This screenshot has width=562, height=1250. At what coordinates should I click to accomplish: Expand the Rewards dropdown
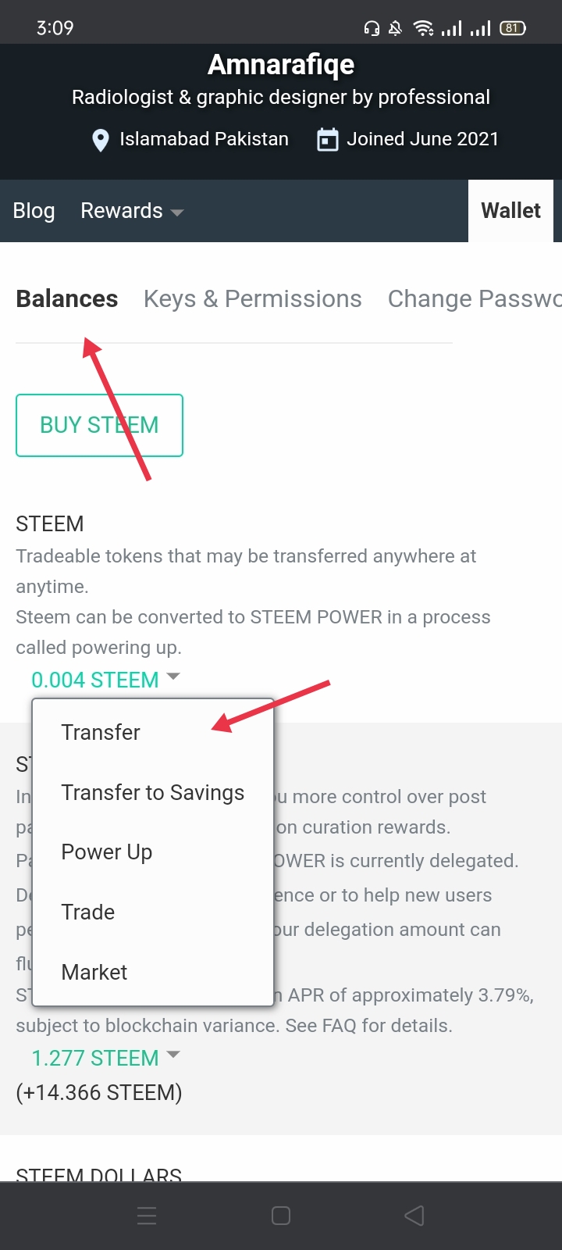point(132,211)
